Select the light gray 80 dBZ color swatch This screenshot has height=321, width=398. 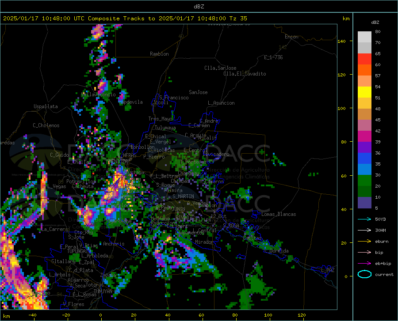pyautogui.click(x=364, y=37)
